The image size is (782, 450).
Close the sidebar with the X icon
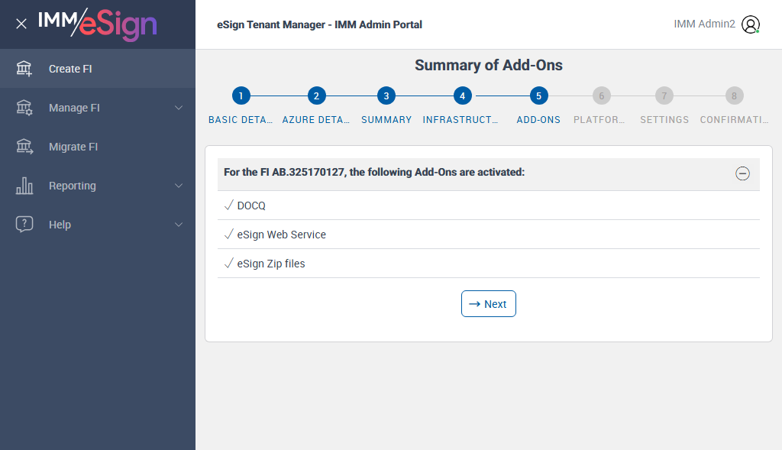[x=21, y=24]
